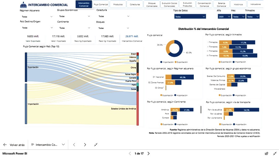Image resolution: width=279 pixels, height=157 pixels.
Task: Click the scrollbar beside the Continente chart
Action: (201, 110)
